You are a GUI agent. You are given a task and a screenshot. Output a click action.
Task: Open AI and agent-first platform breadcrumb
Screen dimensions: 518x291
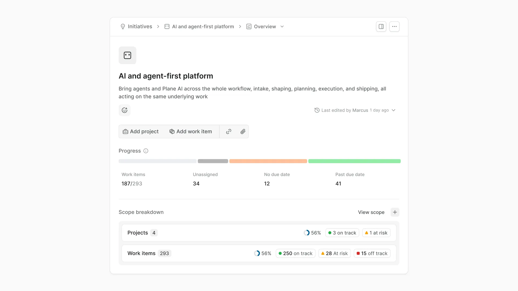click(203, 26)
